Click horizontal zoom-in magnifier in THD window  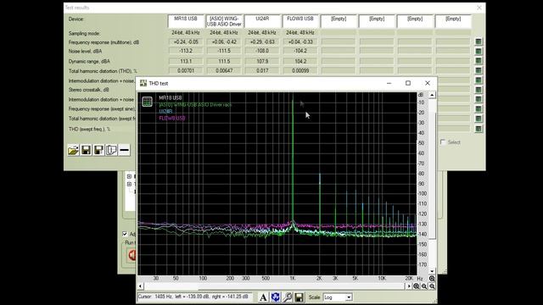(x=417, y=286)
